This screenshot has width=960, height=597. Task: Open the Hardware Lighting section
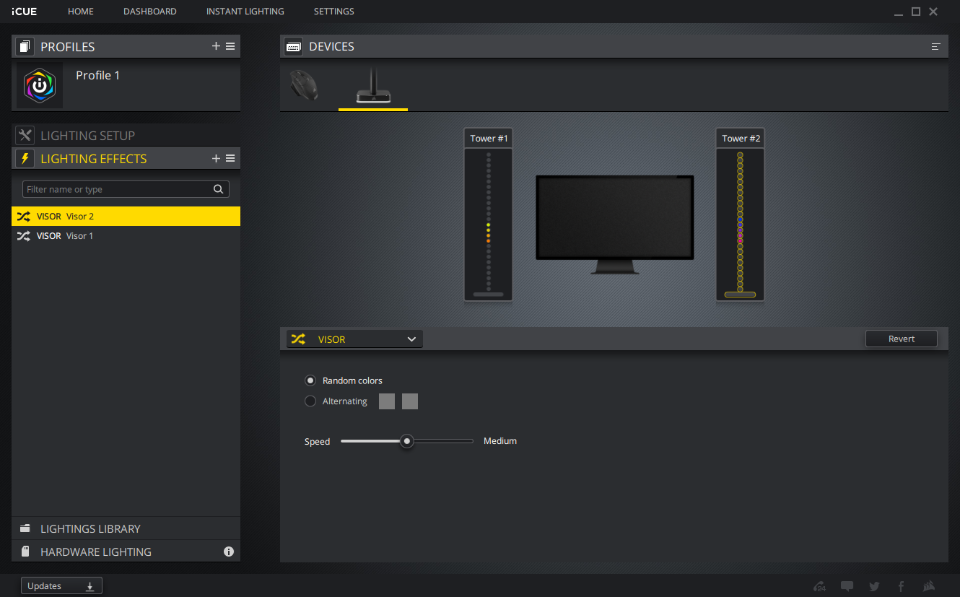[x=126, y=552]
